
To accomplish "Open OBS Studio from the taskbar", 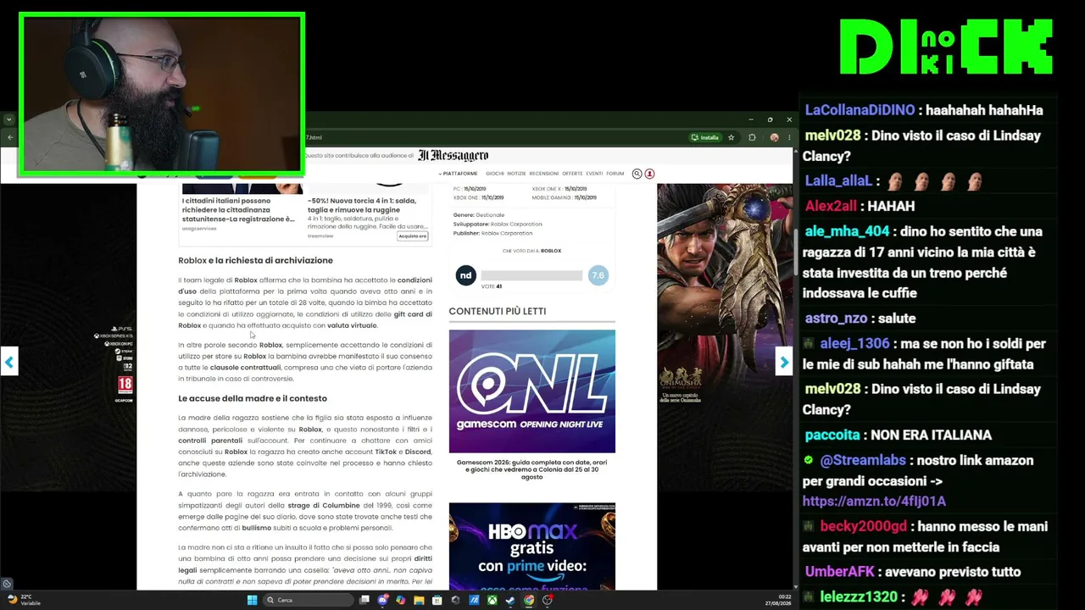I will (x=548, y=600).
